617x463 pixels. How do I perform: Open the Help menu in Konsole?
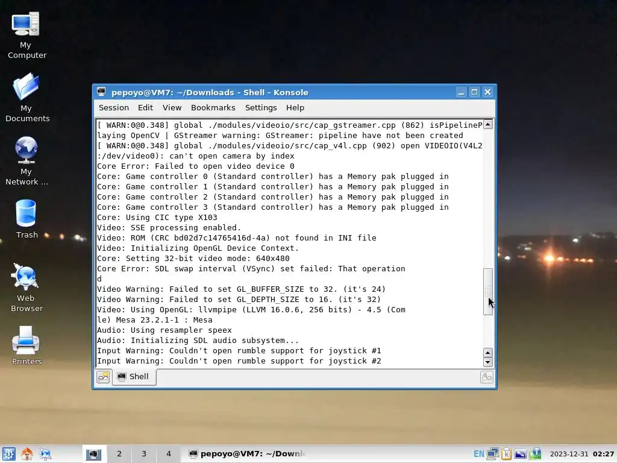coord(295,107)
